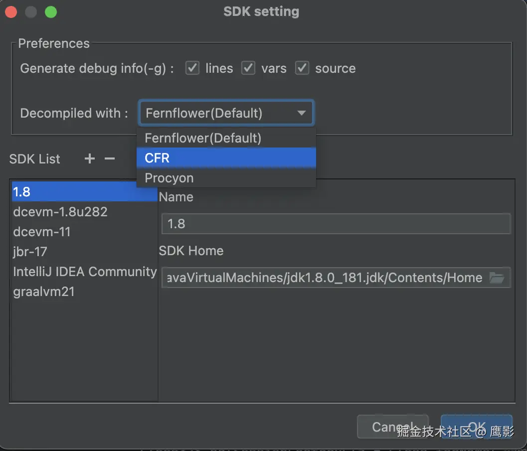527x451 pixels.
Task: Toggle the lines debug info checkbox
Action: 192,68
